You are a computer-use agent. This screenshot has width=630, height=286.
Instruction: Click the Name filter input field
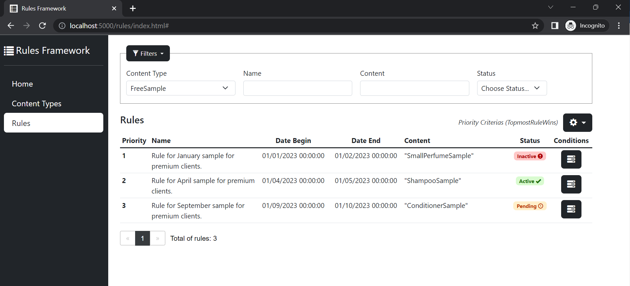point(297,88)
